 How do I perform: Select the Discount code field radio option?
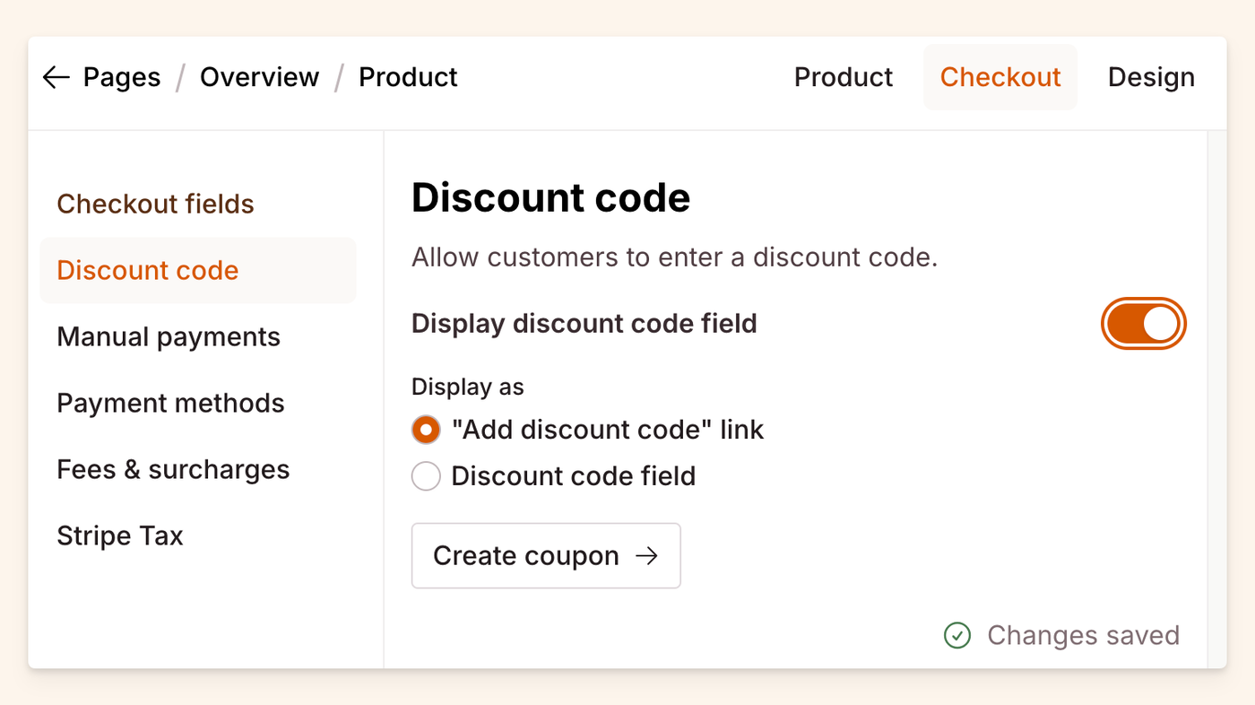(x=426, y=476)
